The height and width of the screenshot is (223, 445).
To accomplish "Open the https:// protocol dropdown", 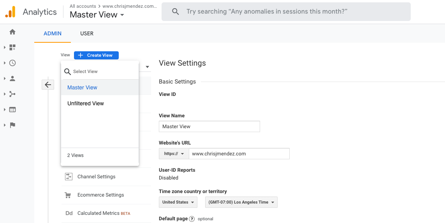I will coord(174,154).
